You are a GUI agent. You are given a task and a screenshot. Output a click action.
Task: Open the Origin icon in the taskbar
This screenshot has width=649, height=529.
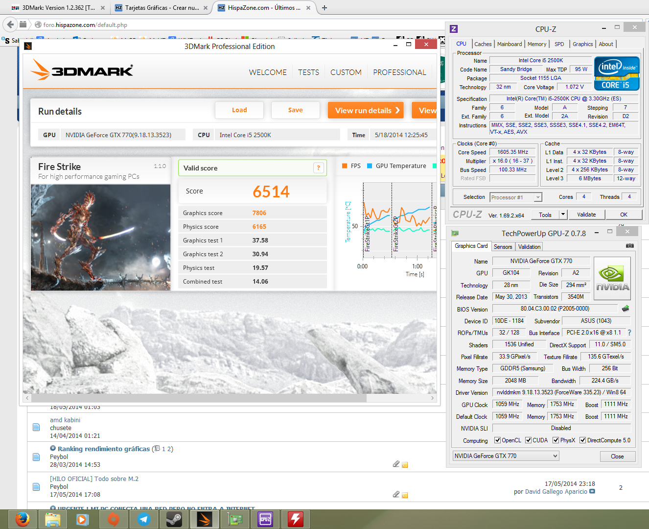(114, 519)
